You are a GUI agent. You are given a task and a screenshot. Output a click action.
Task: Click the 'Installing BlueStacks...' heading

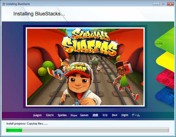coord(39,14)
